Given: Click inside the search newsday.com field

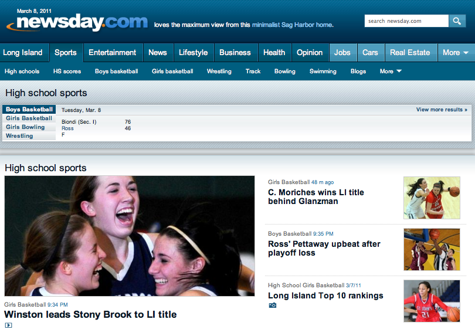Looking at the screenshot, I should (406, 21).
